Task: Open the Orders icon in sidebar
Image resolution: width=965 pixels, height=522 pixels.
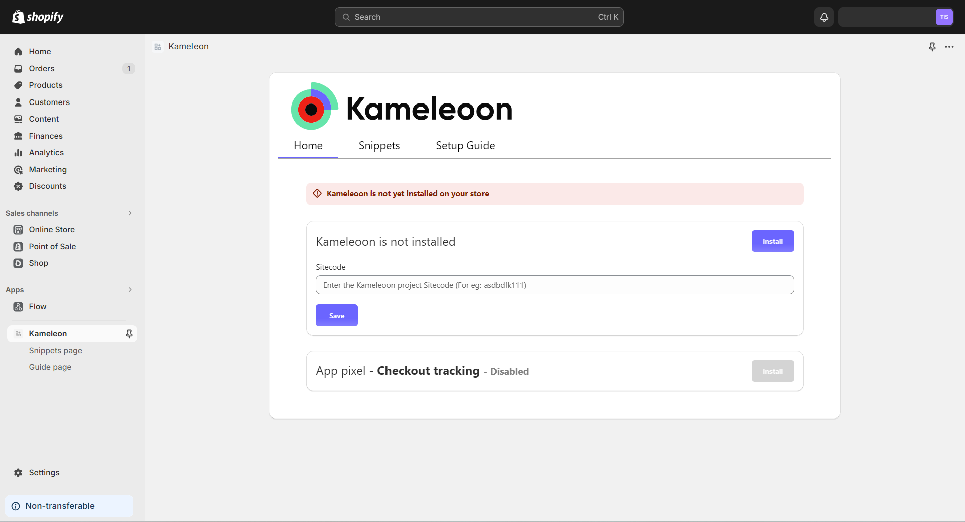Action: click(18, 69)
